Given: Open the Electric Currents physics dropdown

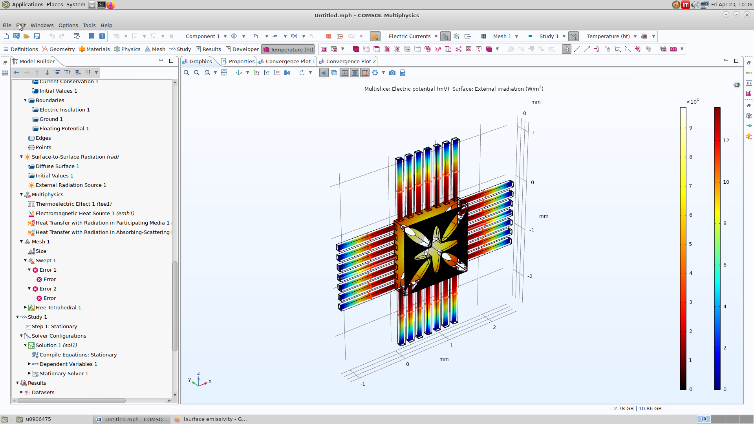Looking at the screenshot, I should 436,36.
